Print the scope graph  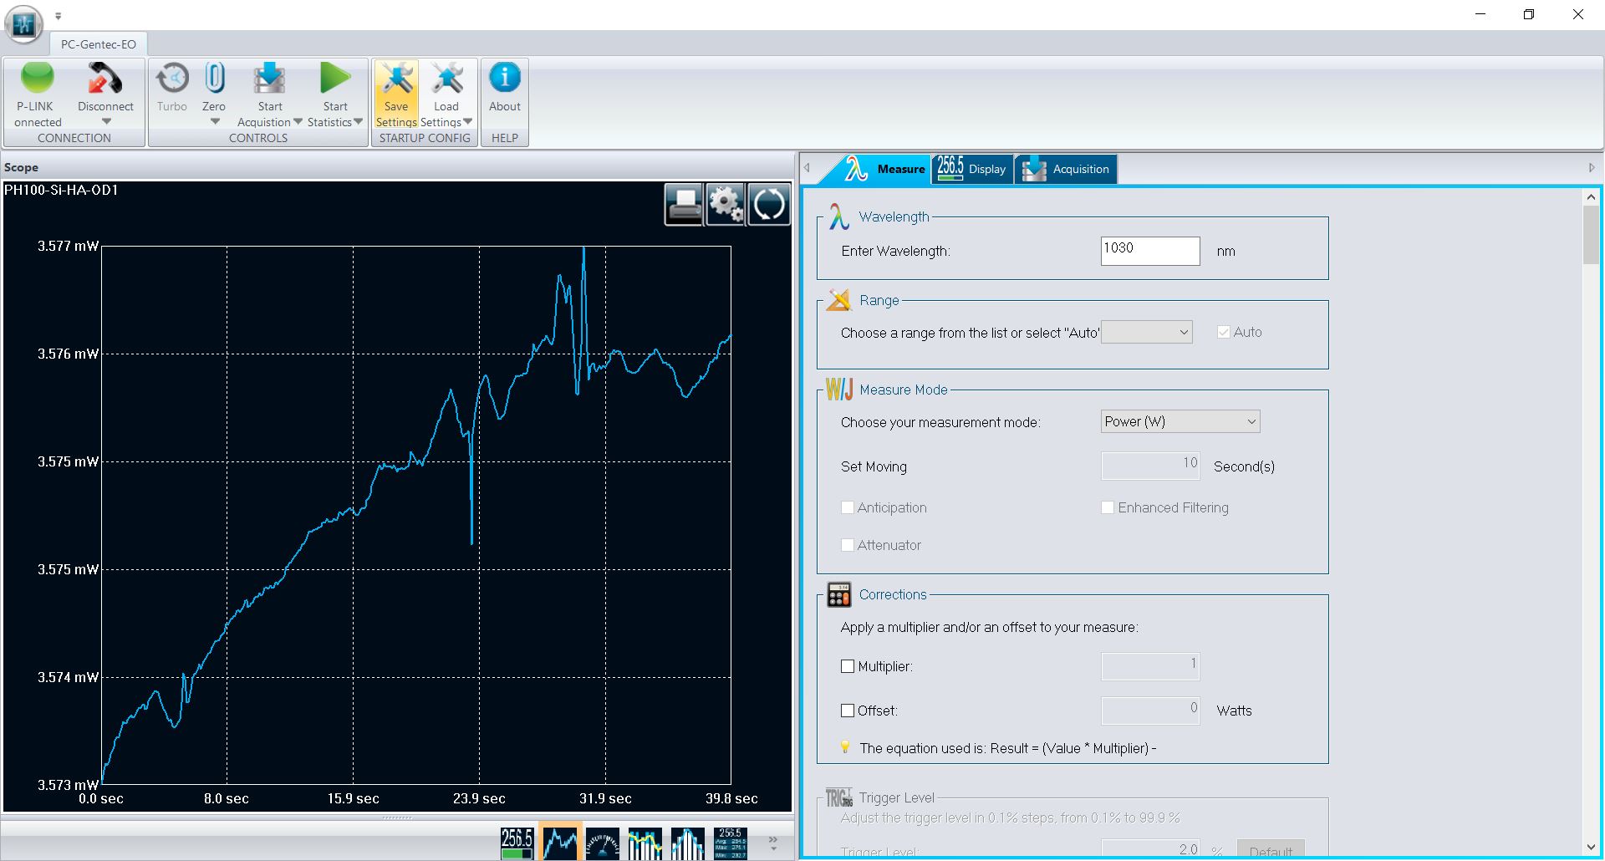click(684, 204)
